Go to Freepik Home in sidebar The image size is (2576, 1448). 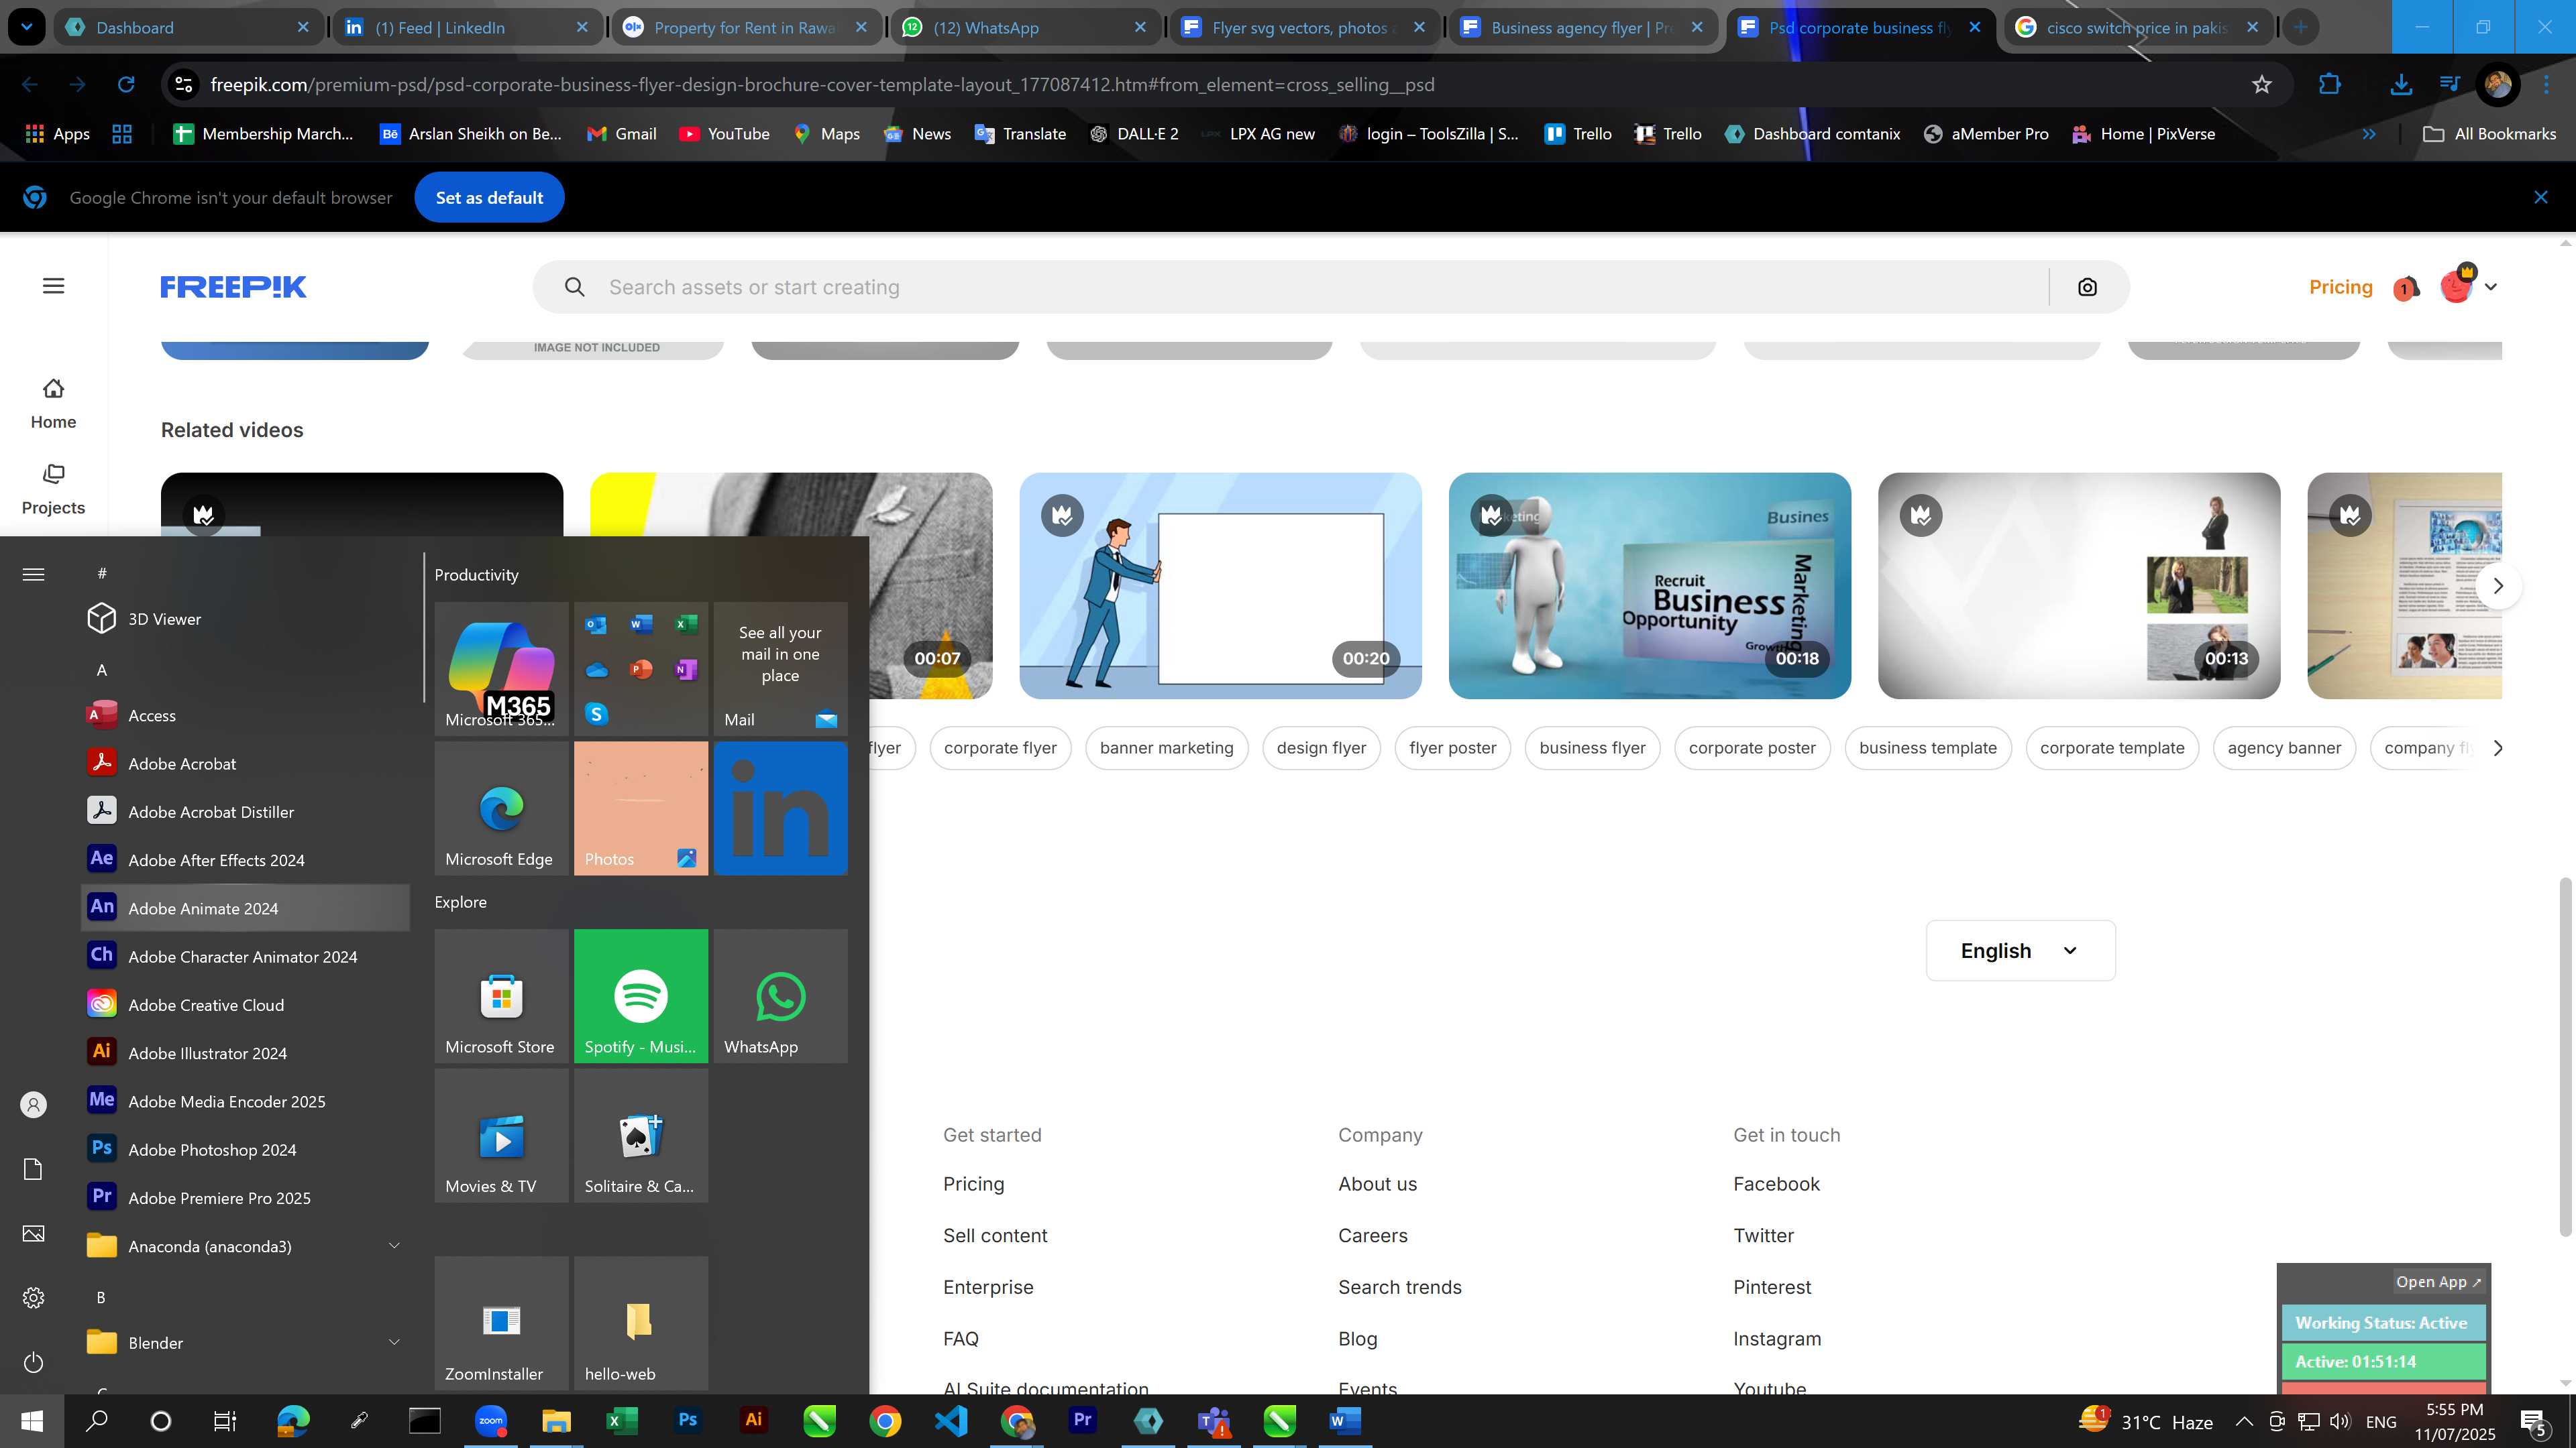click(x=53, y=404)
